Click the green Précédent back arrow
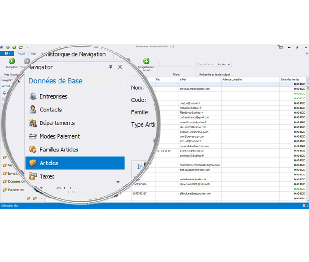This screenshot has height=262, width=309. tap(12, 61)
